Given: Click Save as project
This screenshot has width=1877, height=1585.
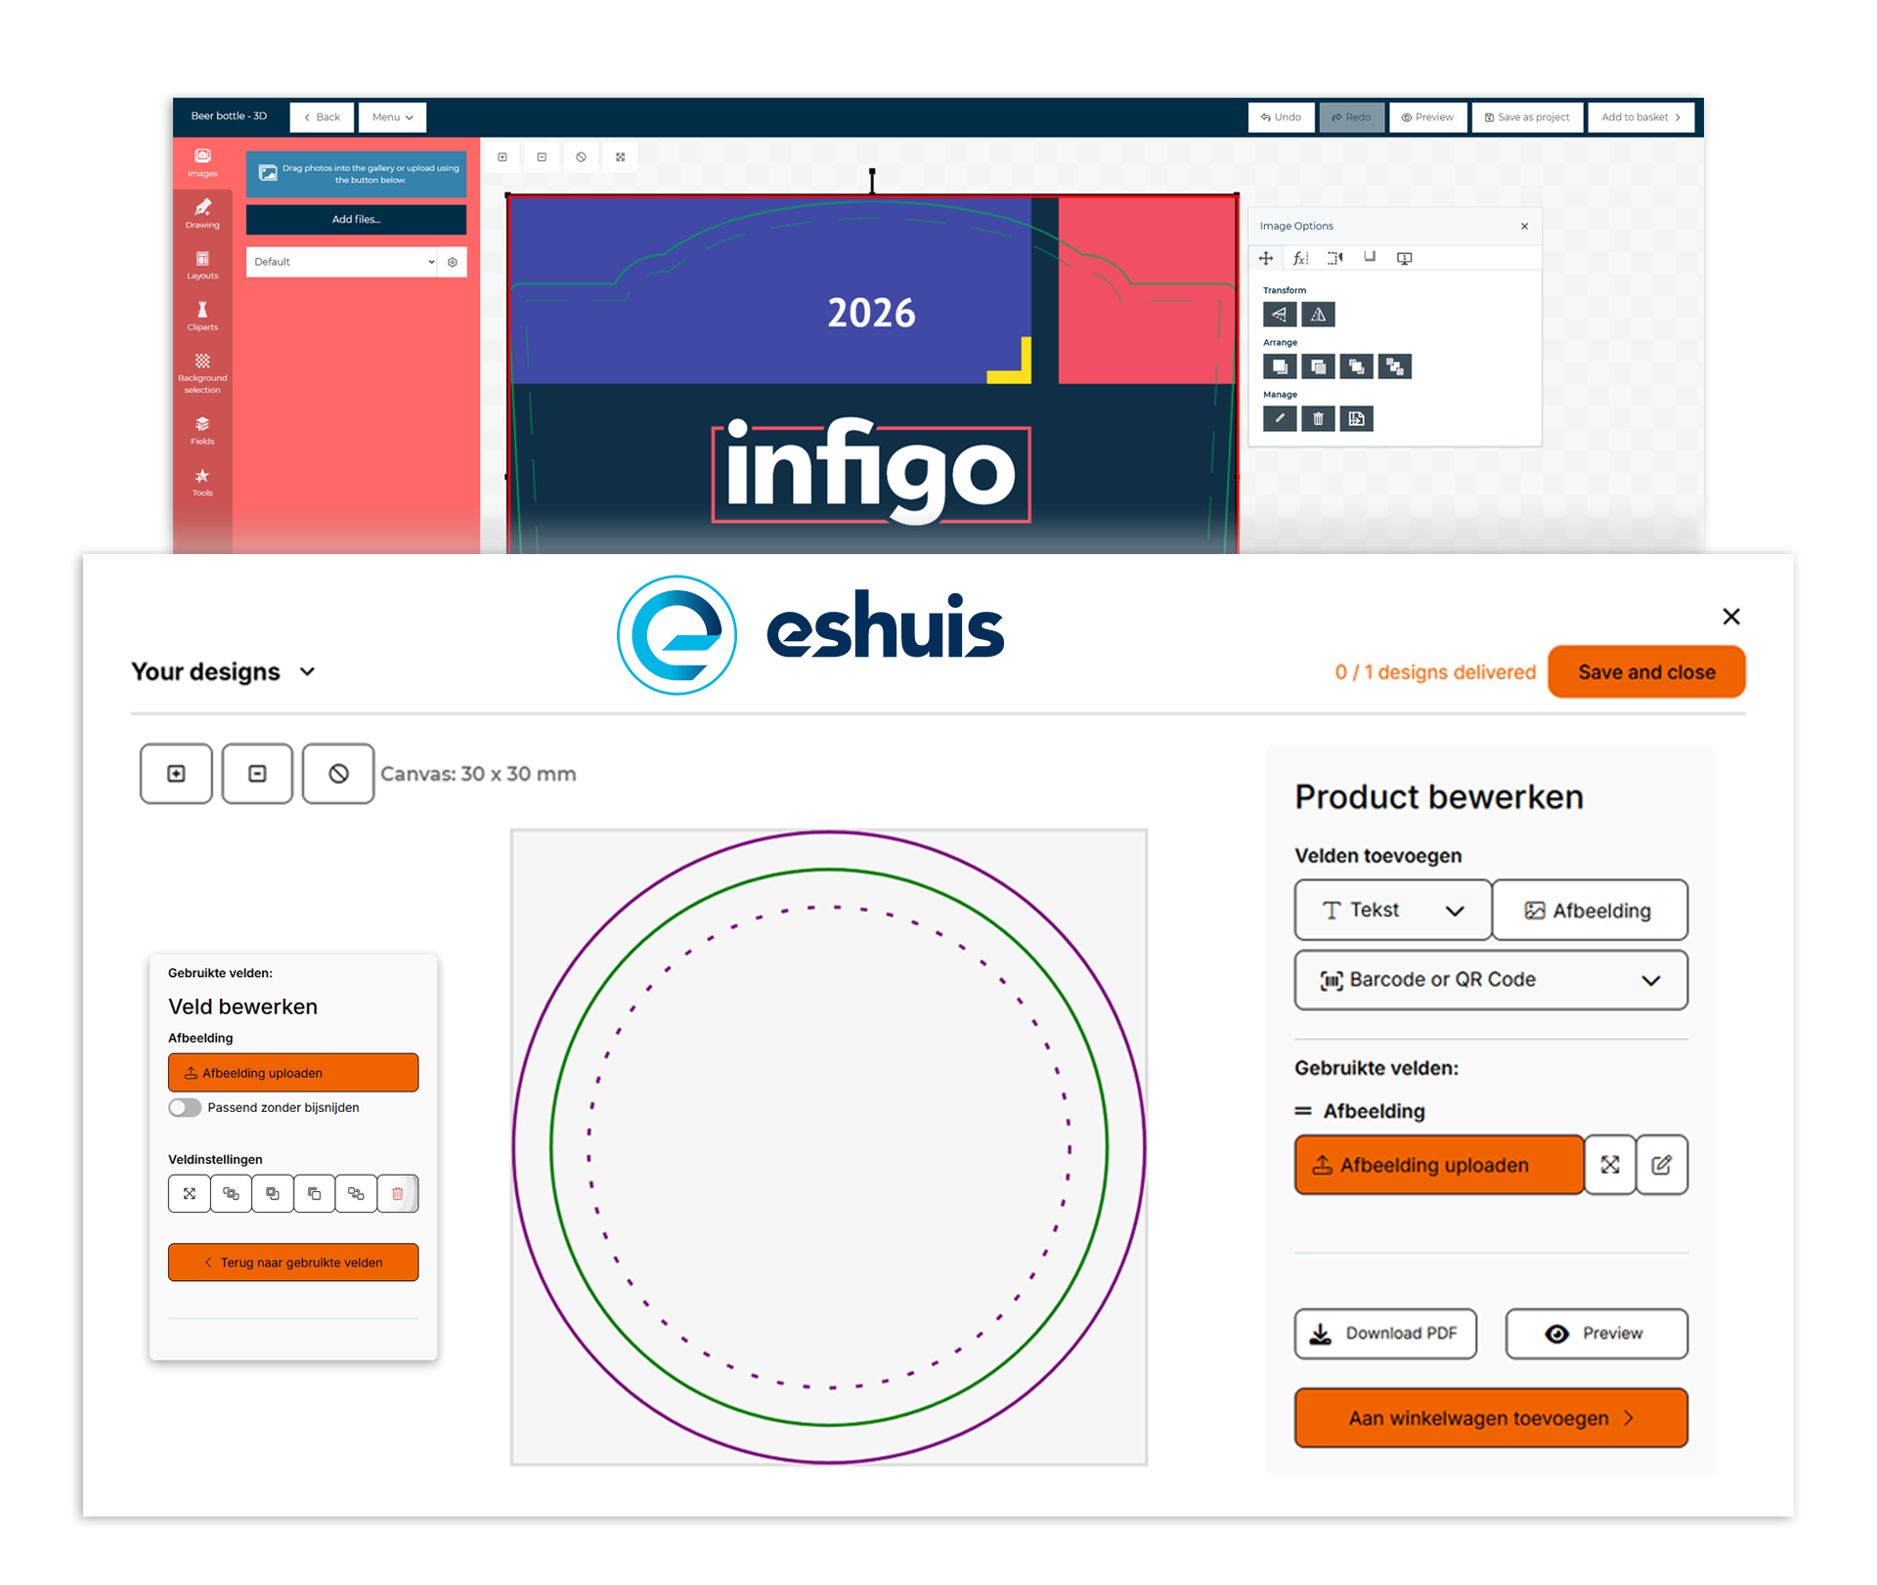Looking at the screenshot, I should click(x=1528, y=117).
